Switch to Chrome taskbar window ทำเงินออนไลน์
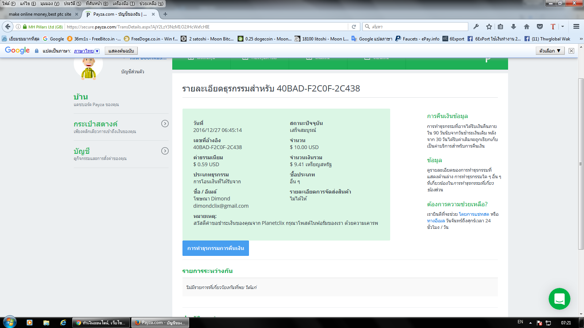The image size is (584, 328). coord(101,323)
